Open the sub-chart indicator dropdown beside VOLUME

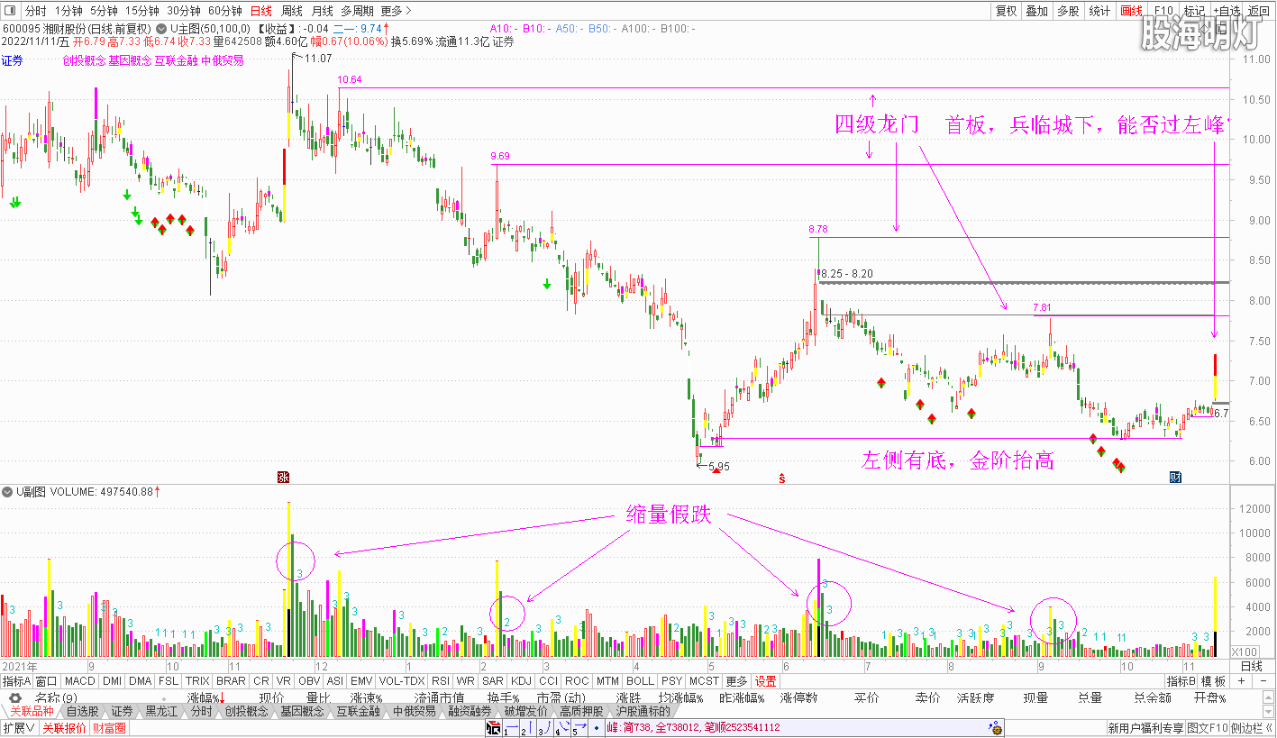(x=7, y=492)
